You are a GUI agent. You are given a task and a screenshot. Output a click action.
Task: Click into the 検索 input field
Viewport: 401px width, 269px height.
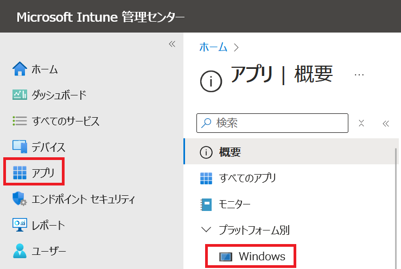pos(272,123)
